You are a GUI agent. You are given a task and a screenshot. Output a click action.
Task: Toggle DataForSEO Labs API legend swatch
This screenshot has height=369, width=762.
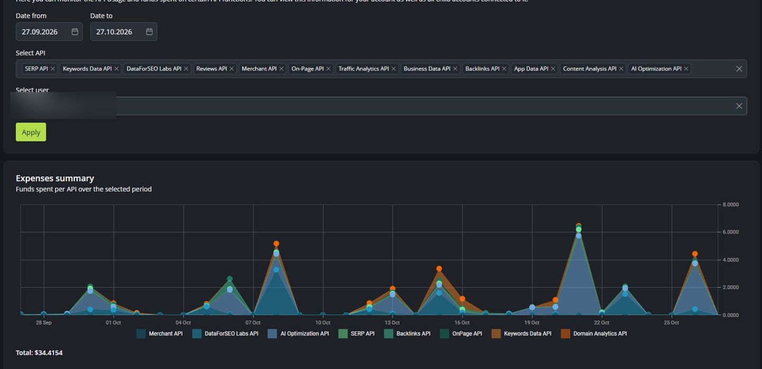[197, 334]
